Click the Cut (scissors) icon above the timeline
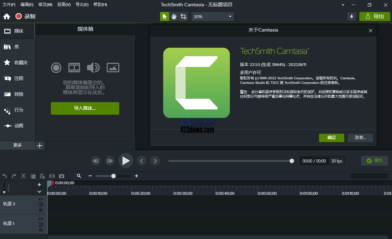 coord(23,176)
